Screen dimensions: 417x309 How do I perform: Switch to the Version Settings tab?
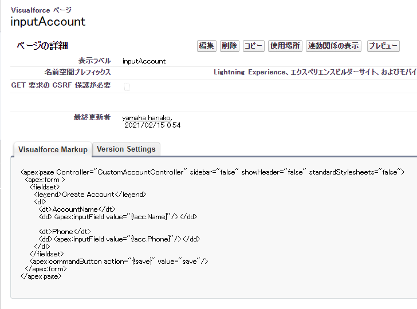pyautogui.click(x=126, y=149)
